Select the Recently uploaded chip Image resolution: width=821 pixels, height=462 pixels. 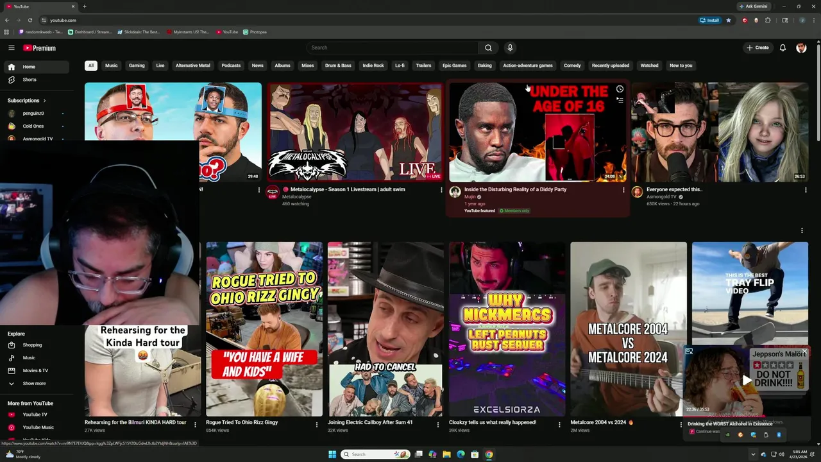point(611,65)
